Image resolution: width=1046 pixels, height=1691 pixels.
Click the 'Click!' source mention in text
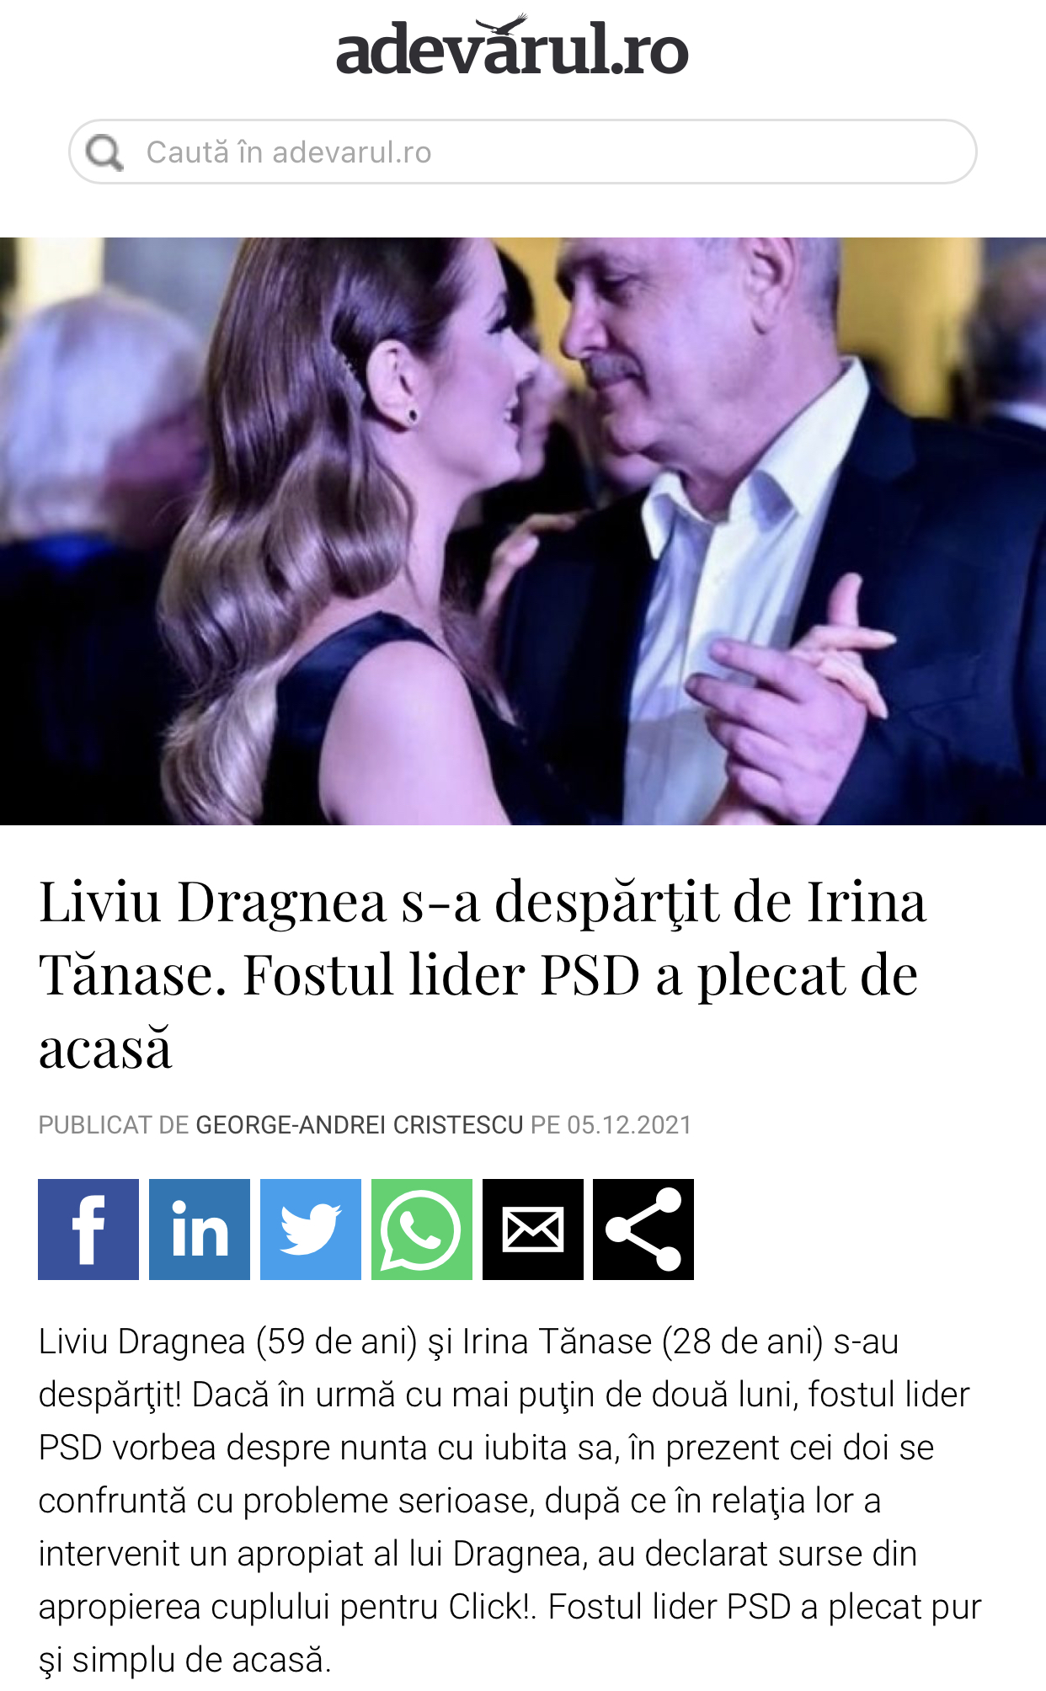coord(491,1607)
